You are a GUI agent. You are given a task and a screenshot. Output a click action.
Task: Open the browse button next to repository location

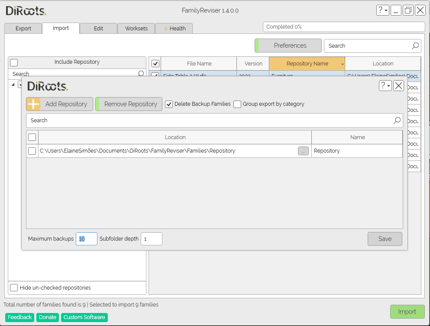(x=303, y=151)
